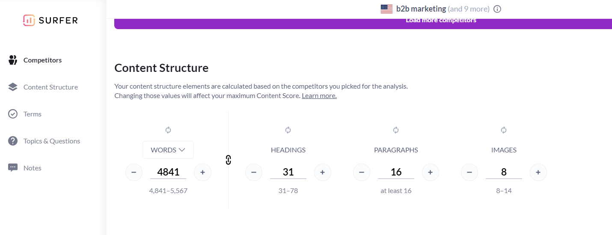Reset the paragraphs count refresh icon
The image size is (612, 235).
click(x=396, y=130)
